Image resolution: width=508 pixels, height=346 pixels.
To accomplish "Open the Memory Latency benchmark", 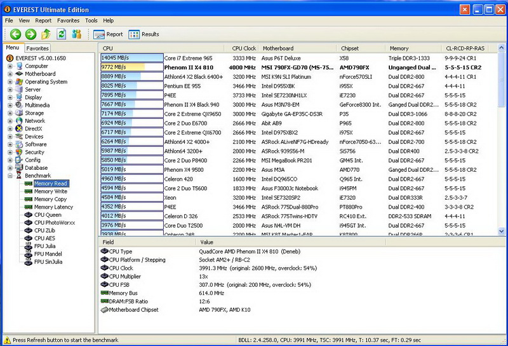I will 53,207.
